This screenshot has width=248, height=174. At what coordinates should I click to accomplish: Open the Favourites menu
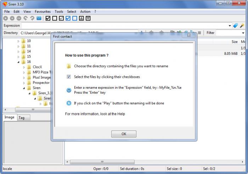43,12
